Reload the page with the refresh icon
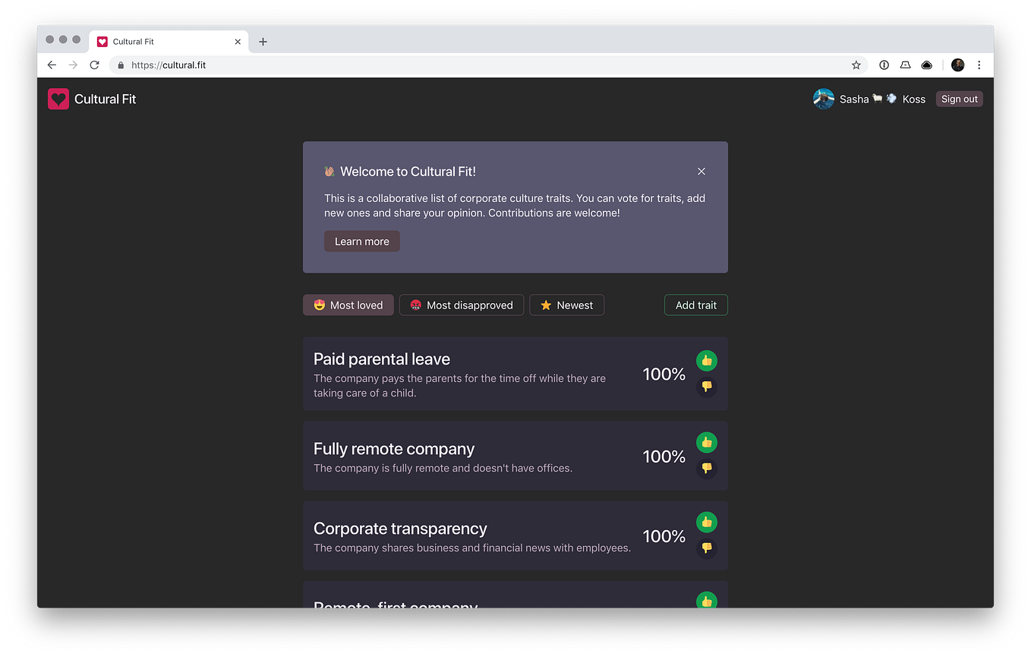1031x657 pixels. 94,65
